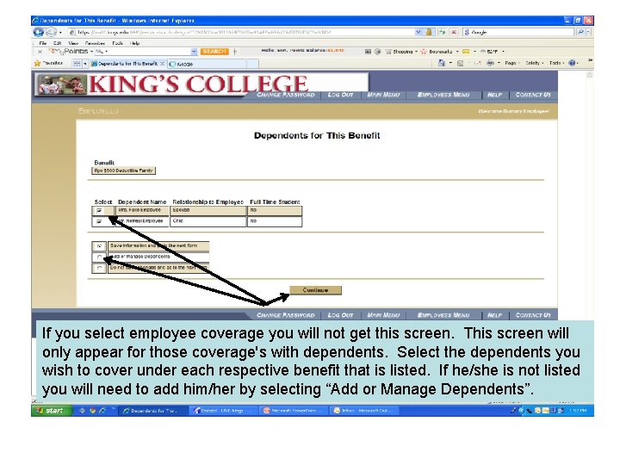Toggle checkbox for Mrs. Fake Employee
This screenshot has width=620, height=465.
point(99,211)
